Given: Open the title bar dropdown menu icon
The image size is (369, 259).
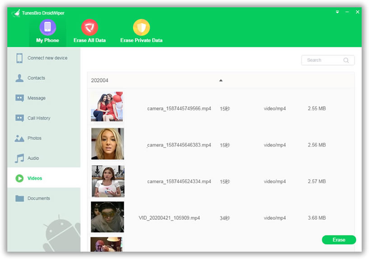Looking at the screenshot, I should click(x=337, y=12).
